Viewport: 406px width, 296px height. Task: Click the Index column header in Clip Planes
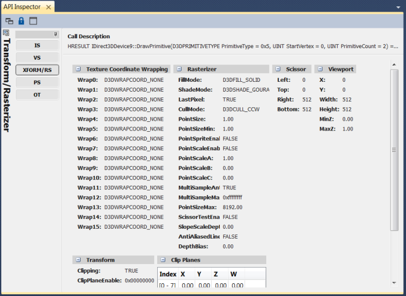point(168,274)
